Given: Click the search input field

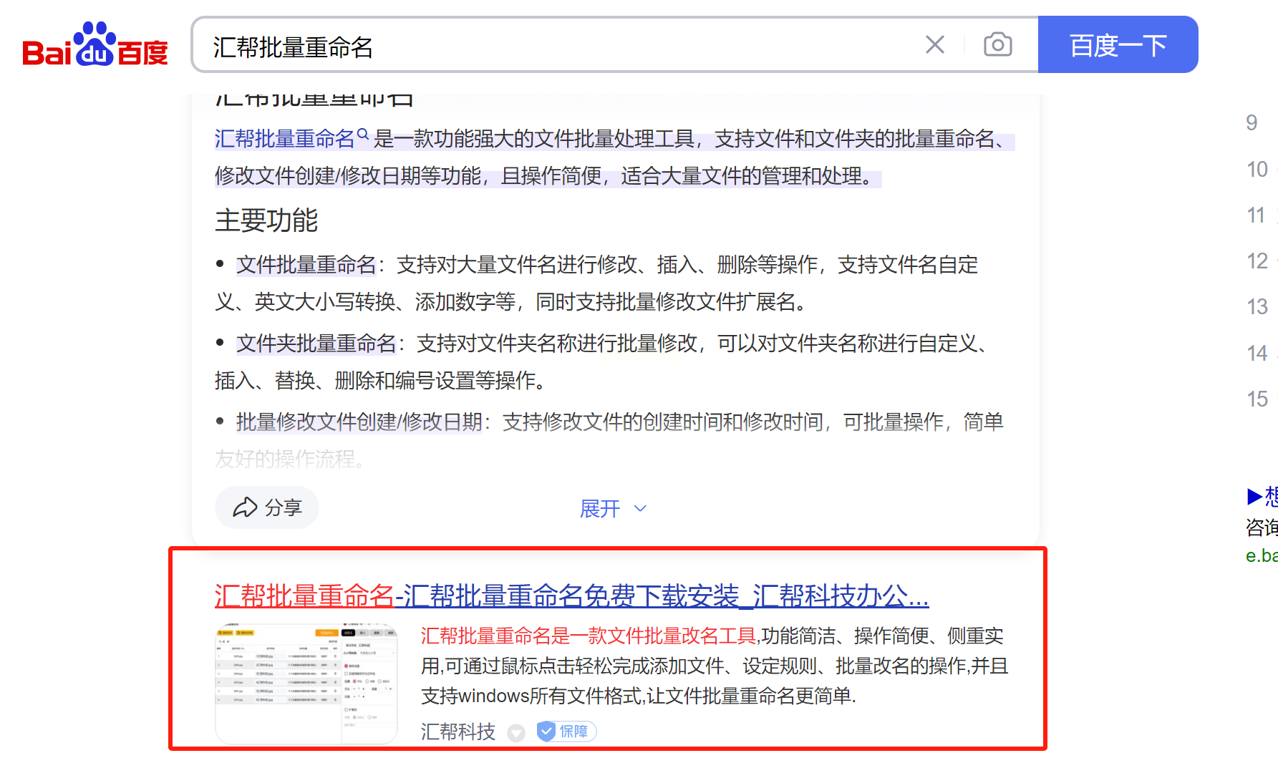Looking at the screenshot, I should coord(558,47).
